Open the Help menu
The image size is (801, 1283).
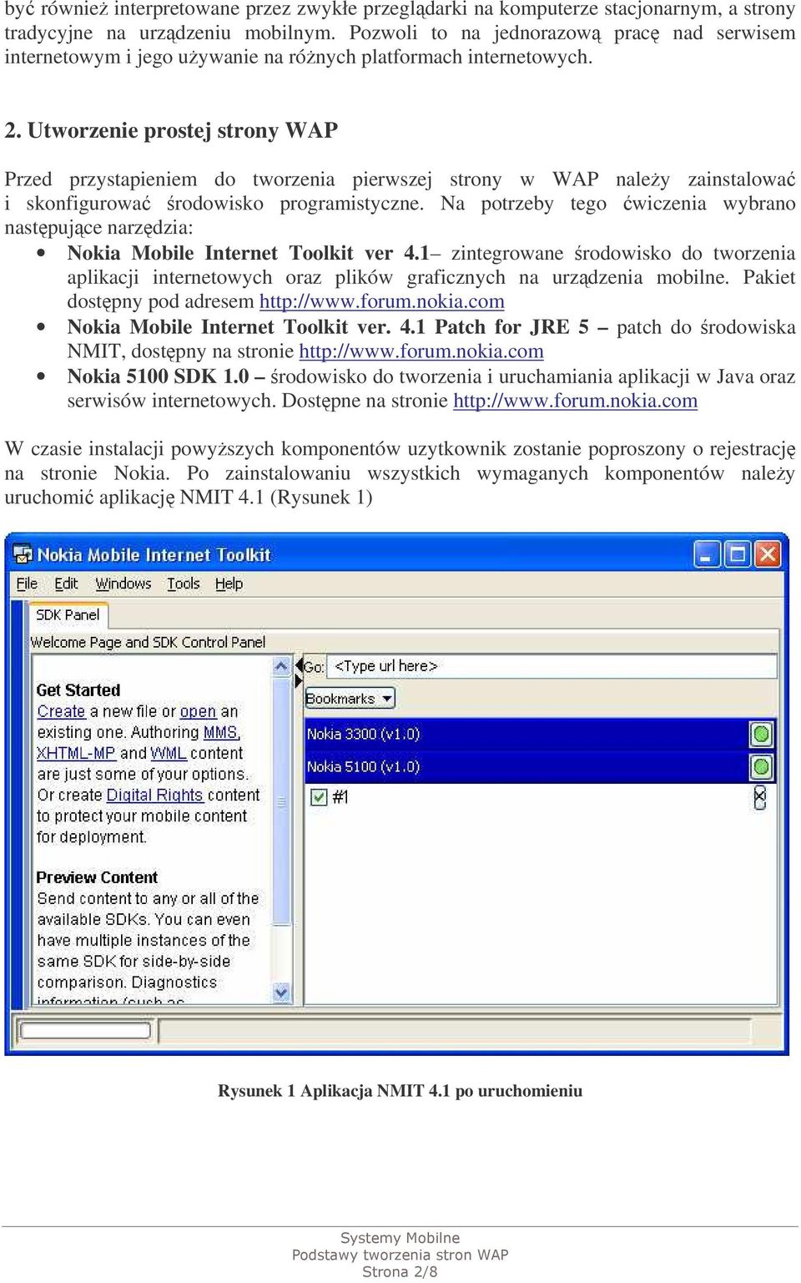click(229, 583)
